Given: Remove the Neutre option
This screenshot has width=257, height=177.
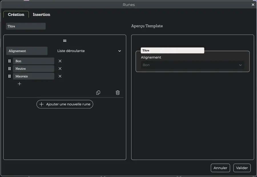Looking at the screenshot, I should pos(60,69).
